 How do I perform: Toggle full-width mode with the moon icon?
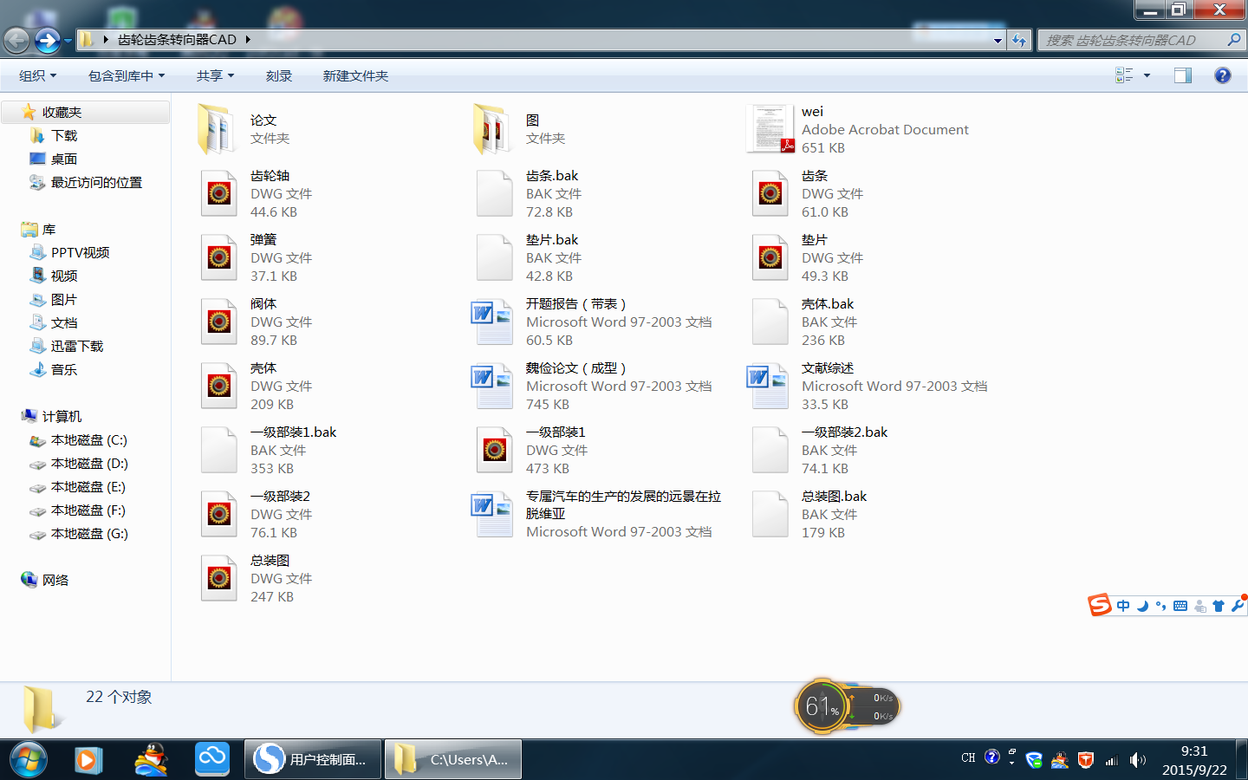1142,605
